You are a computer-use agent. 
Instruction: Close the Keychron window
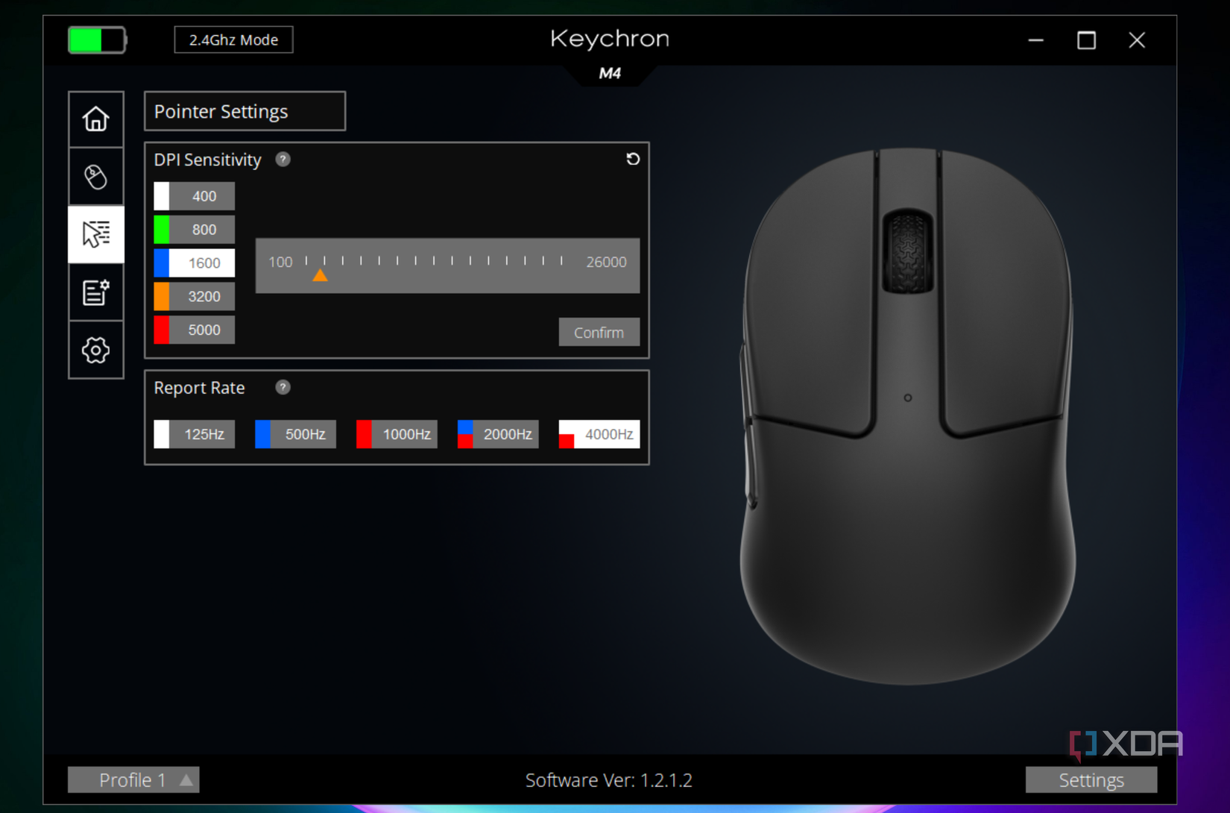[1137, 40]
